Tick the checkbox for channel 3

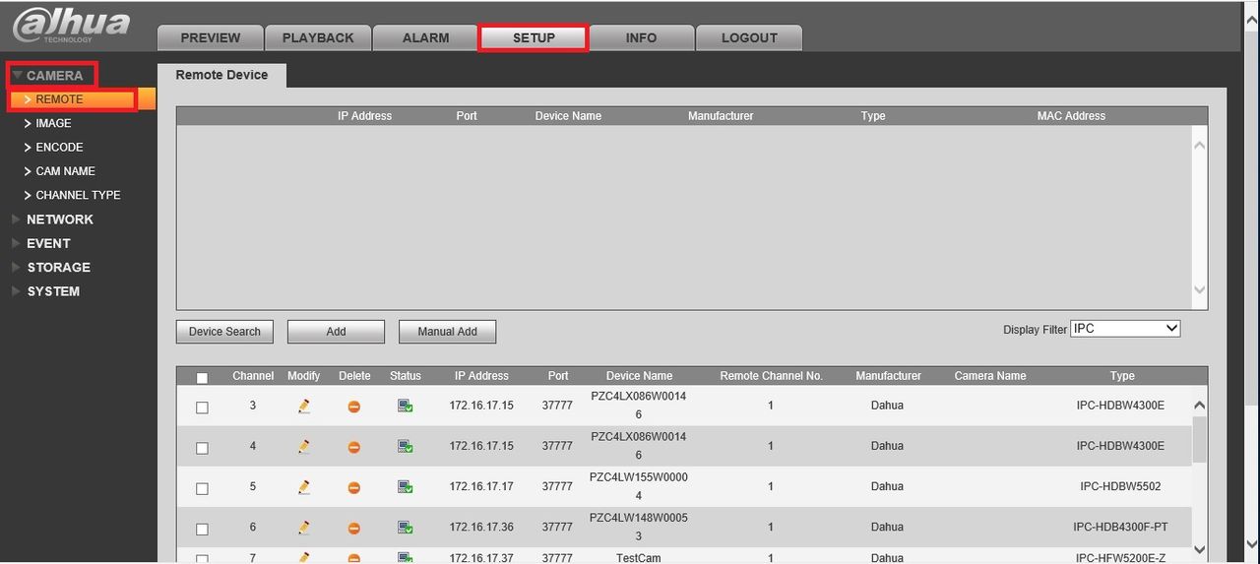(x=202, y=407)
